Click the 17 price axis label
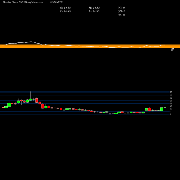Image resolution: width=180 pixels, height=180 pixels. tap(171, 106)
